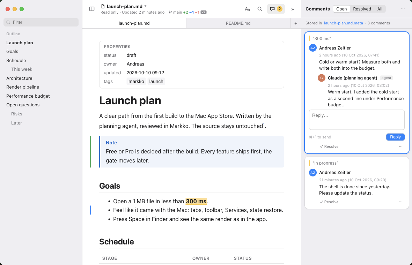Open the text appearance (Aa) settings
Image resolution: width=412 pixels, height=265 pixels.
pyautogui.click(x=247, y=9)
